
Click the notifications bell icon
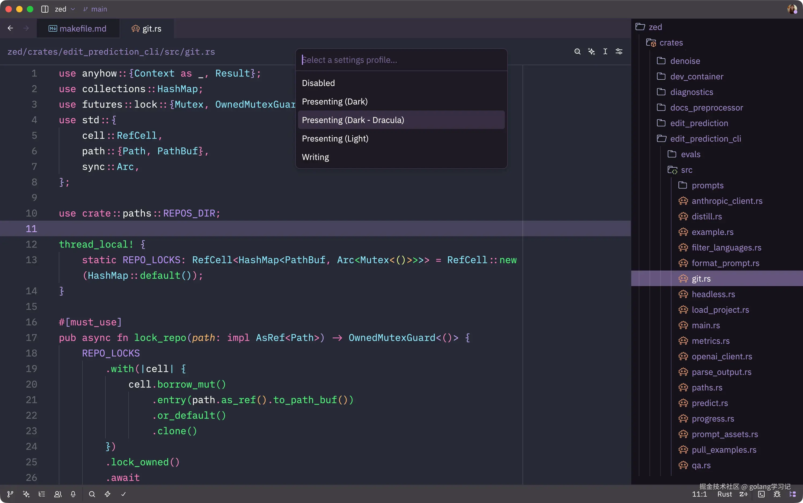click(73, 494)
